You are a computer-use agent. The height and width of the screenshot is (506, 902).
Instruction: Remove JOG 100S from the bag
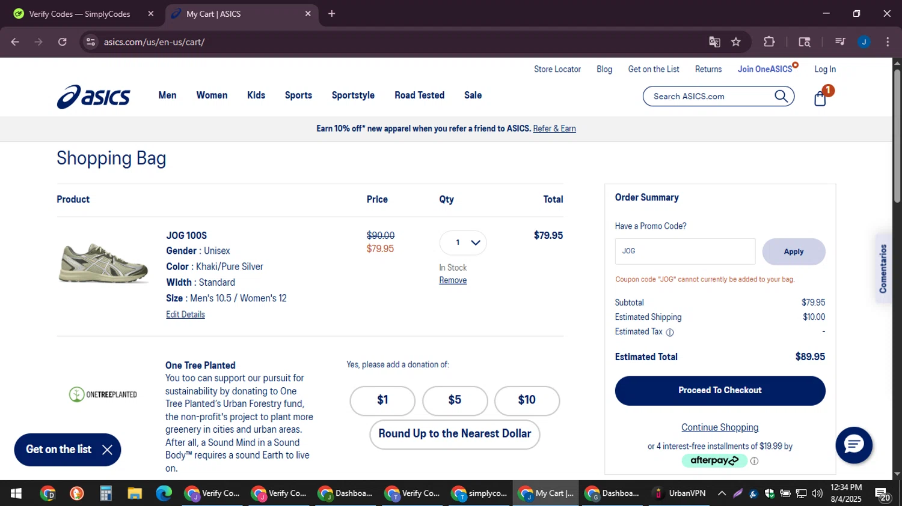(x=453, y=280)
